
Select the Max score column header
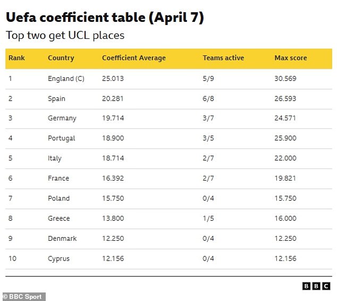[x=291, y=58]
